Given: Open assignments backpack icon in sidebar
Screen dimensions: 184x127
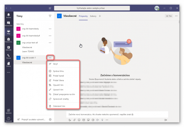Looking at the screenshot, I should coord(9,40).
